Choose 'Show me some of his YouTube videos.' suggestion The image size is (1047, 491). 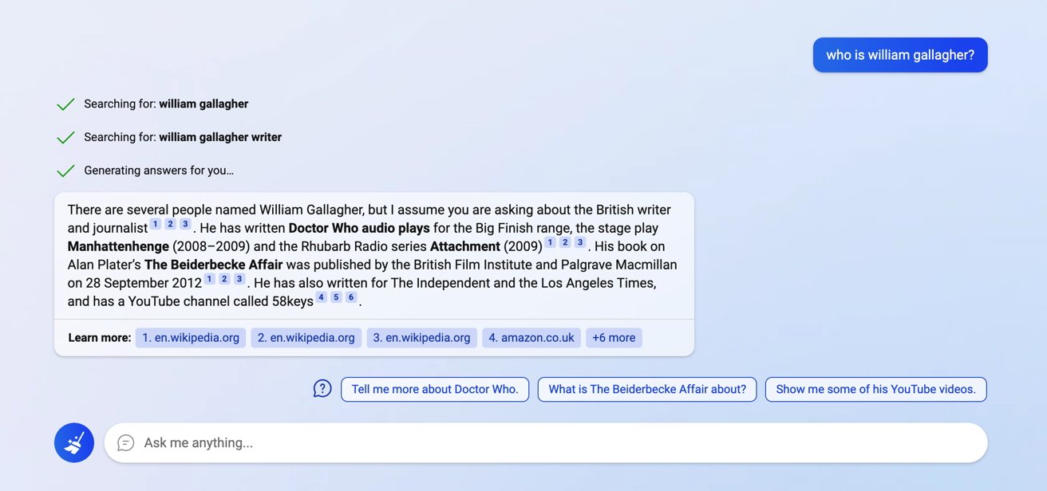[876, 389]
